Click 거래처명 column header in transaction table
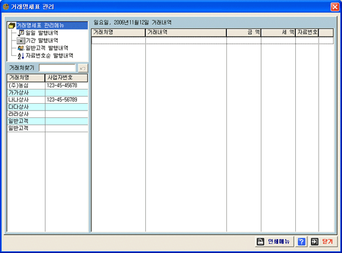Screen dimensions: 342x253 (119, 32)
